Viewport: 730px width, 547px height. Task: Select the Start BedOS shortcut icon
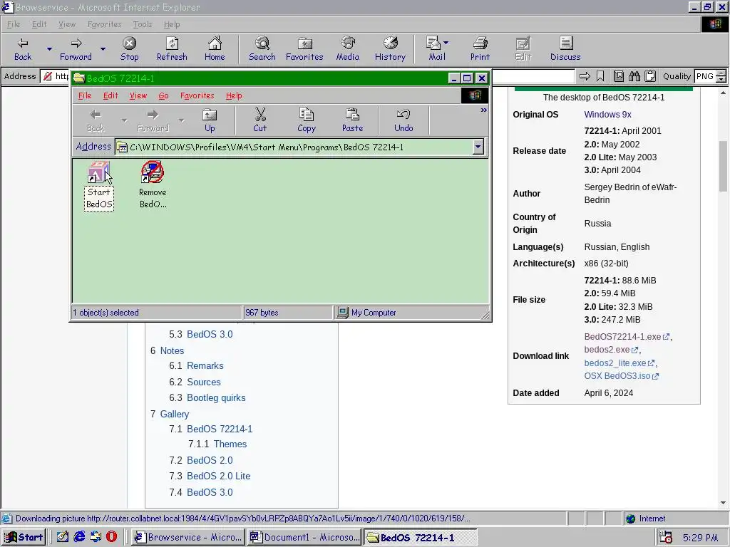coord(98,185)
